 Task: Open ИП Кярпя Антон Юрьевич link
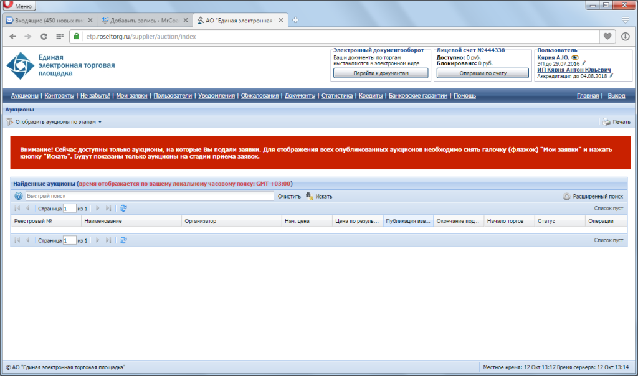[x=574, y=70]
